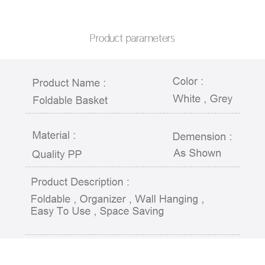Click the word Basket in the product name

click(x=92, y=100)
